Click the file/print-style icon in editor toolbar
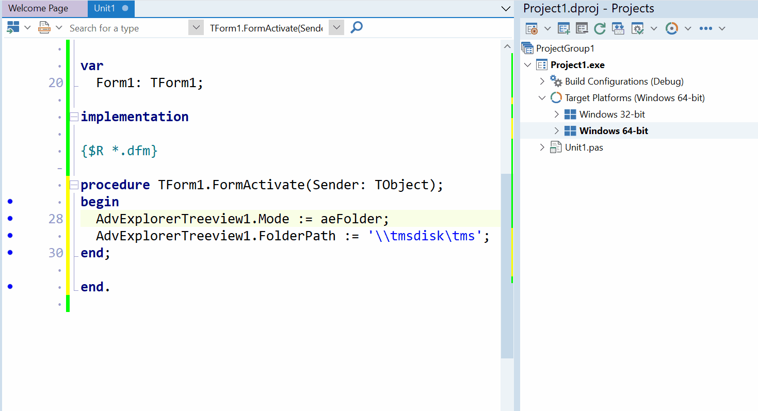Image resolution: width=758 pixels, height=411 pixels. 44,28
